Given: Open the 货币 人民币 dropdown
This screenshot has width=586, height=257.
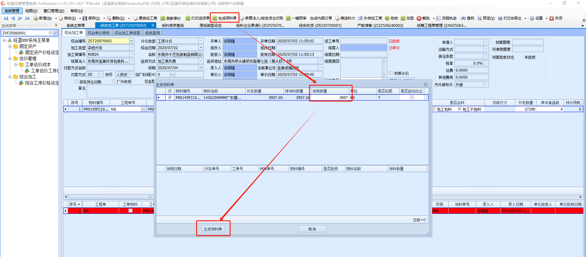Looking at the screenshot, I should click(132, 75).
